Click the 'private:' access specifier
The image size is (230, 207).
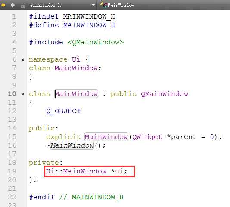[46, 163]
